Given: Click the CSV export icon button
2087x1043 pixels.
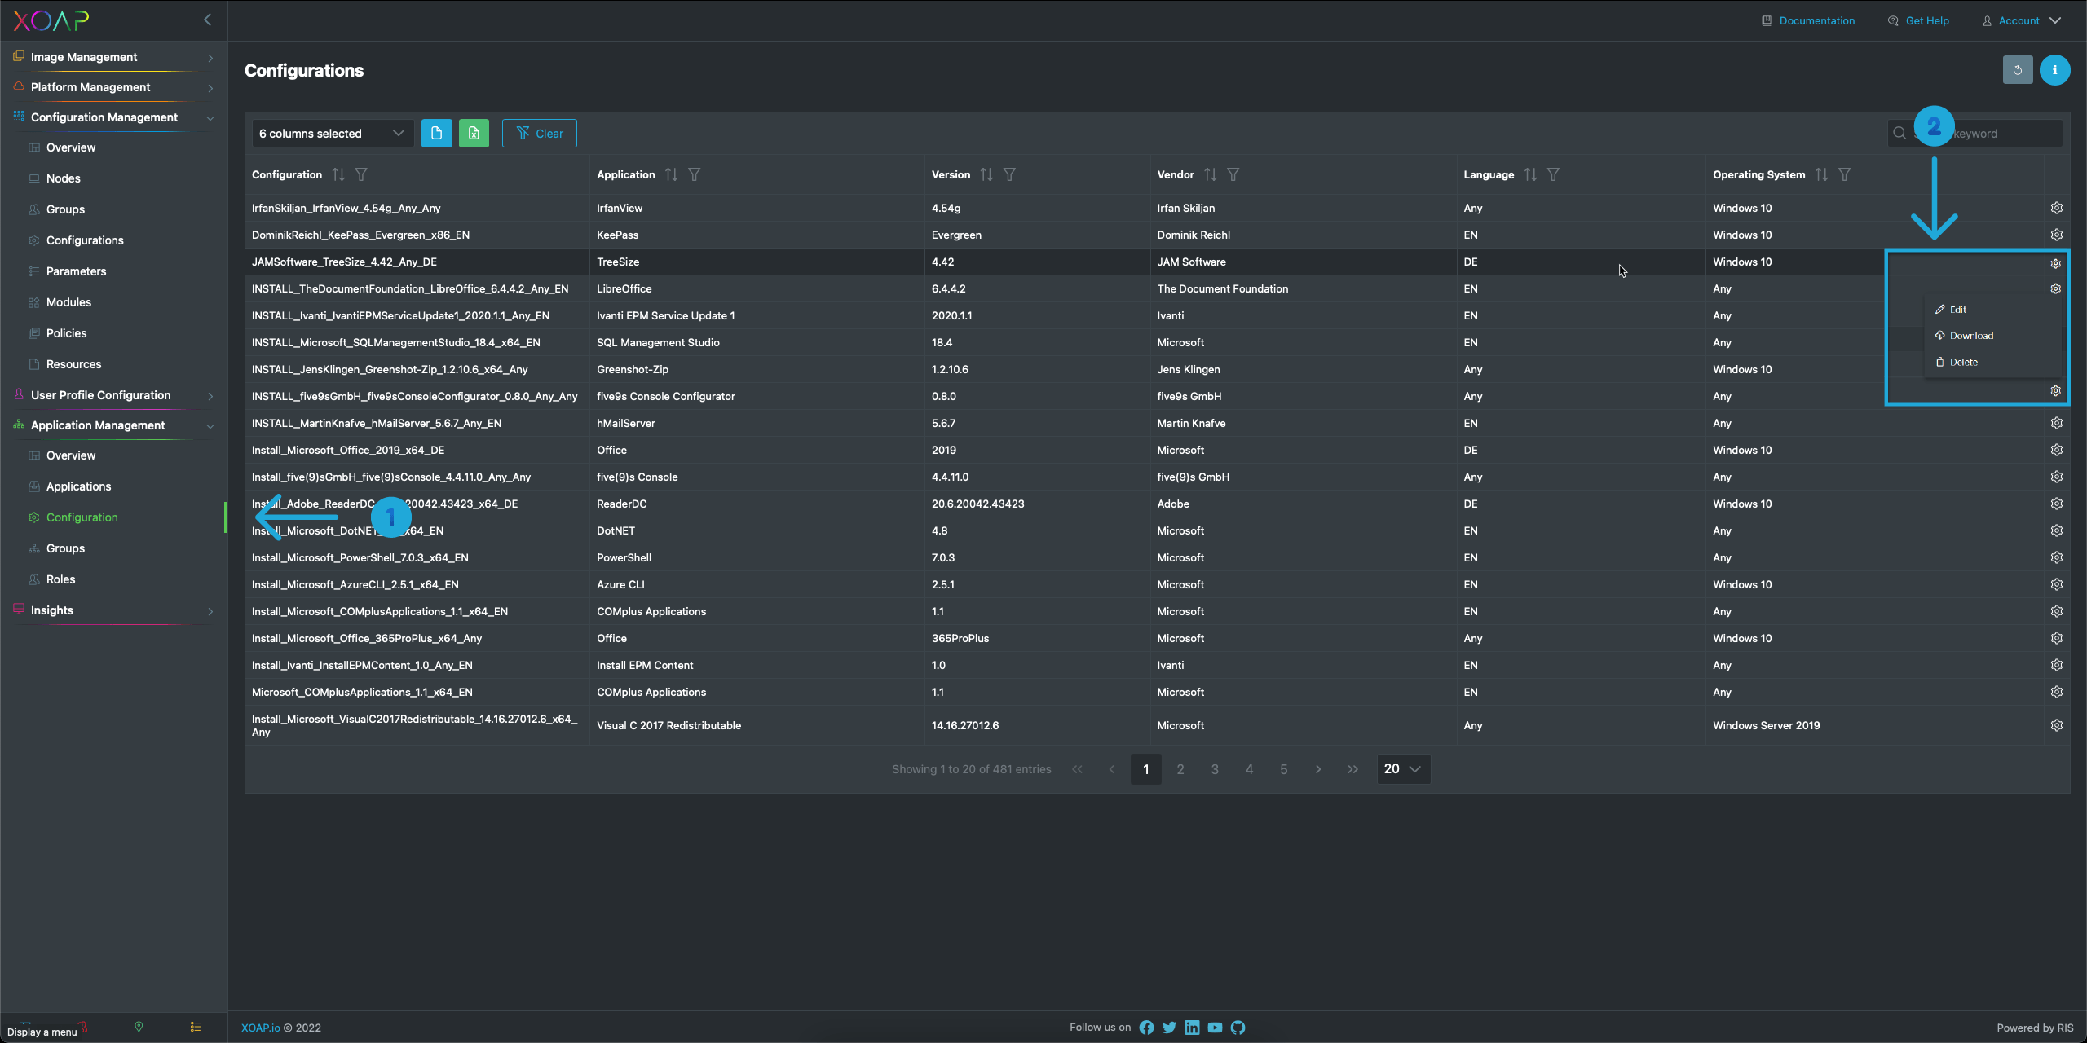Looking at the screenshot, I should [436, 134].
